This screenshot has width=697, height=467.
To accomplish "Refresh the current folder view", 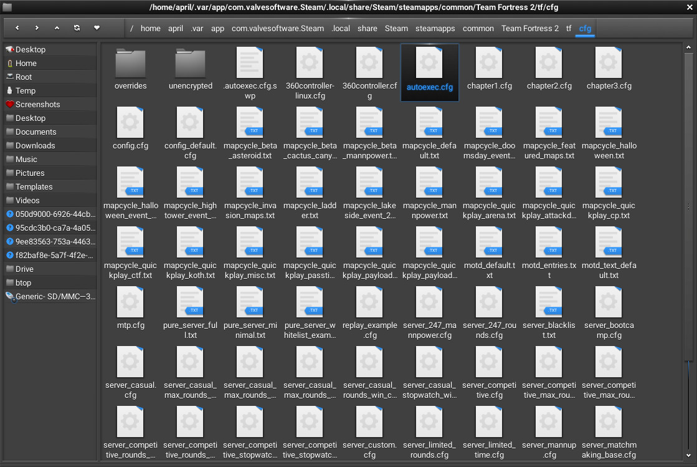I will coord(77,28).
